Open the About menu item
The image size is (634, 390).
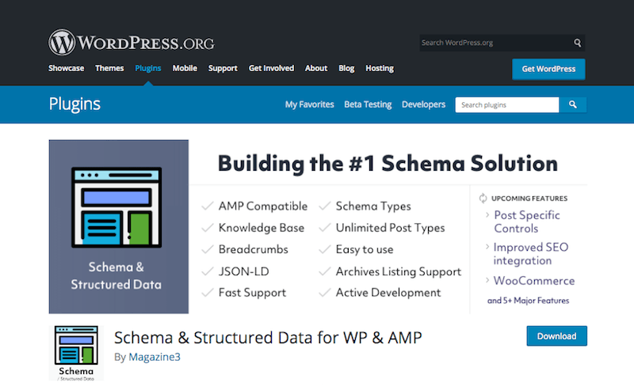click(316, 68)
